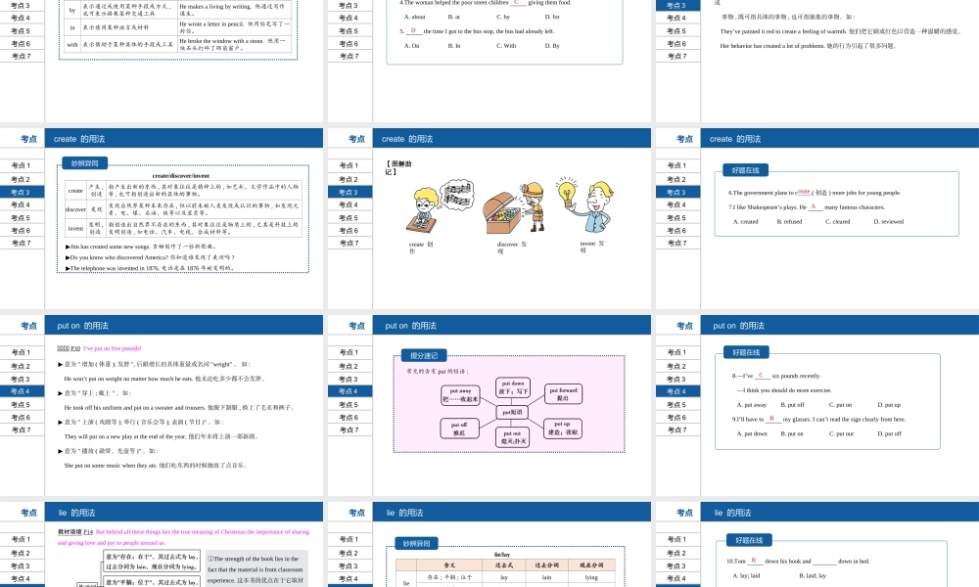Choose 'B. laid; lay' under question 10
Screen dimensions: 979x587
(x=813, y=576)
